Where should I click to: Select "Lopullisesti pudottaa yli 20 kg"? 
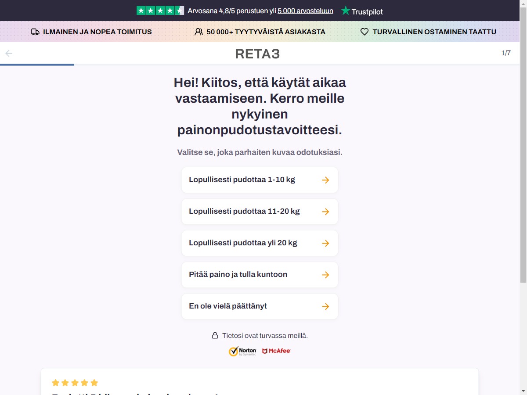[260, 243]
